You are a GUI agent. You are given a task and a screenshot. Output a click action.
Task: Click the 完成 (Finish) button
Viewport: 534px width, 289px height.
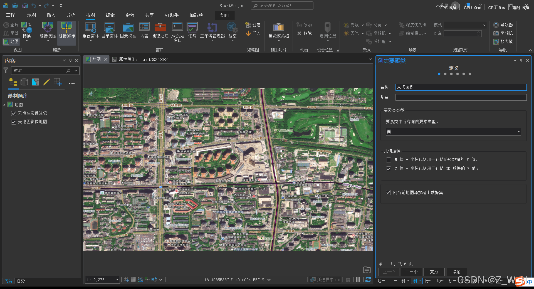(x=434, y=272)
